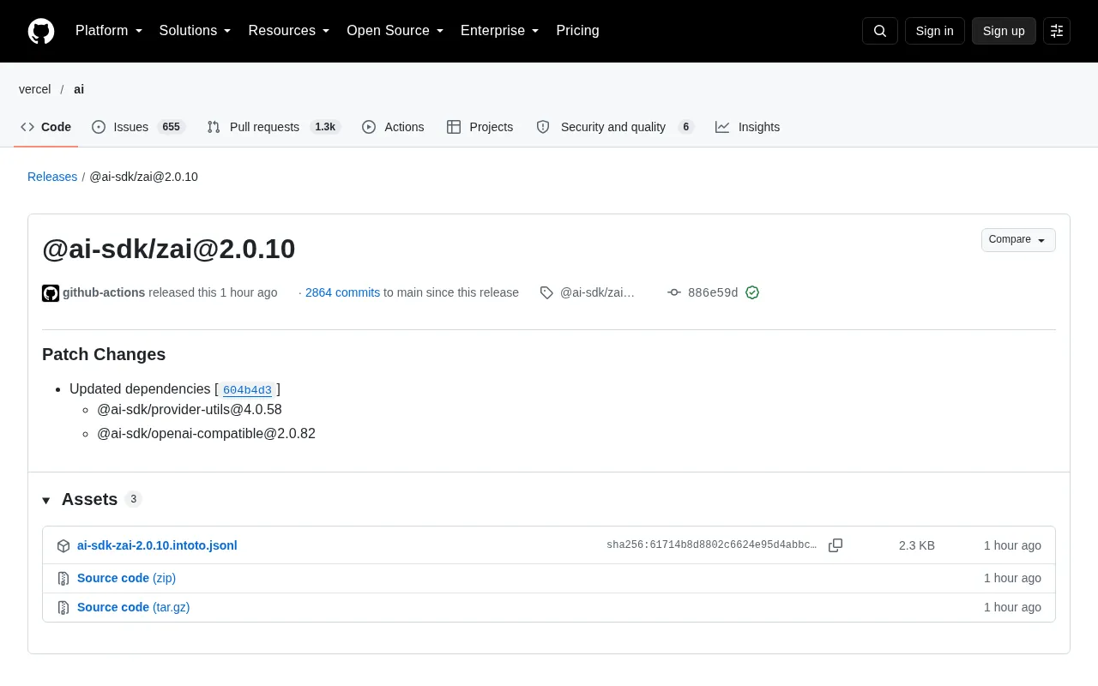Viewport: 1098px width, 686px height.
Task: Switch to the Actions tab
Action: (393, 127)
